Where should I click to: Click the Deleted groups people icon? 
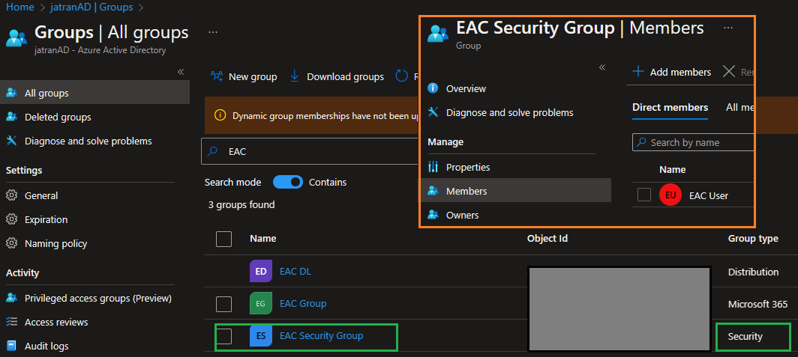click(x=12, y=117)
